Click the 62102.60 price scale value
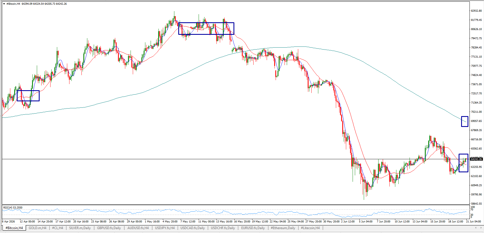The height and width of the screenshot is (233, 484). [476, 176]
